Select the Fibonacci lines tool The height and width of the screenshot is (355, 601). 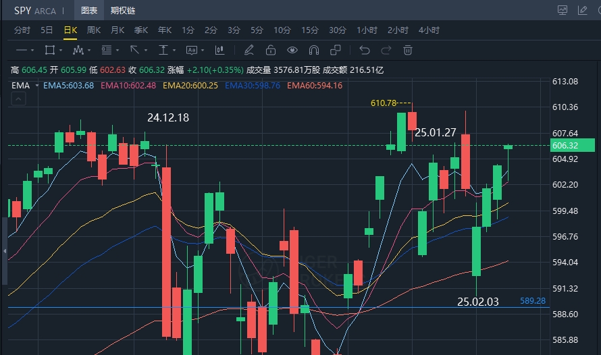tap(107, 50)
